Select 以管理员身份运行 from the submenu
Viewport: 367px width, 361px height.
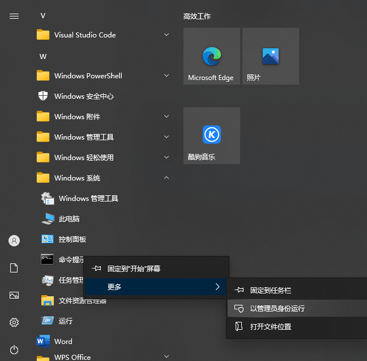point(278,308)
